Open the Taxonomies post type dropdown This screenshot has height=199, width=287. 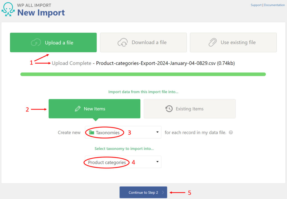[x=123, y=132]
